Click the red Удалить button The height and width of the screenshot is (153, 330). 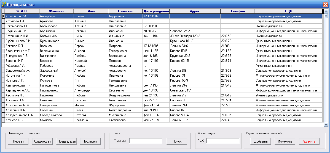309,141
